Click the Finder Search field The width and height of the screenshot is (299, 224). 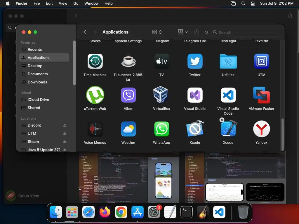pyautogui.click(x=246, y=32)
